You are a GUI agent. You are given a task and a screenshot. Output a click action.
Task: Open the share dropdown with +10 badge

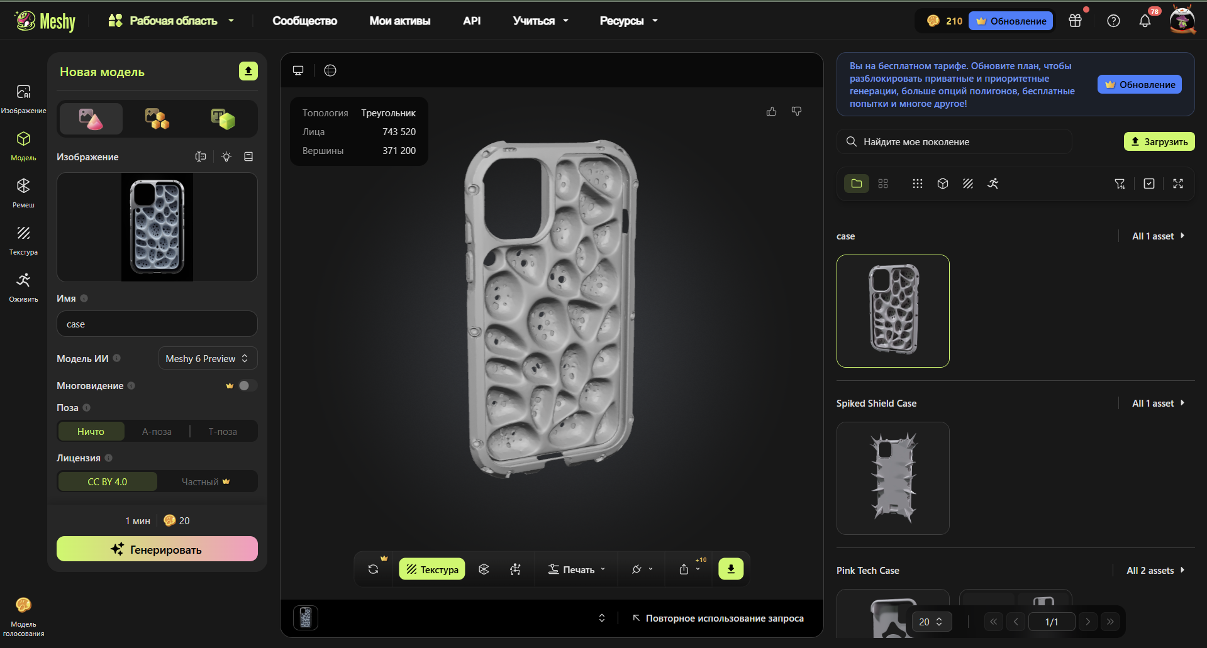[x=690, y=569]
